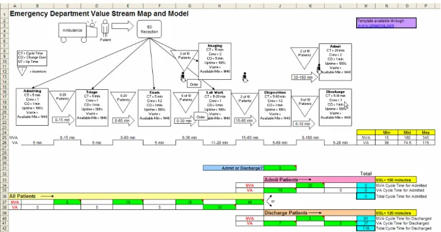Image resolution: width=441 pixels, height=232 pixels.
Task: Click the yellow 'Max' header cell
Action: pyautogui.click(x=426, y=133)
